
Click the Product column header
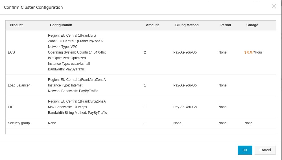[16, 25]
